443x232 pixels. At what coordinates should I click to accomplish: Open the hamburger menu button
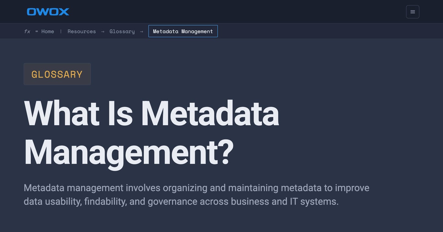tap(413, 12)
